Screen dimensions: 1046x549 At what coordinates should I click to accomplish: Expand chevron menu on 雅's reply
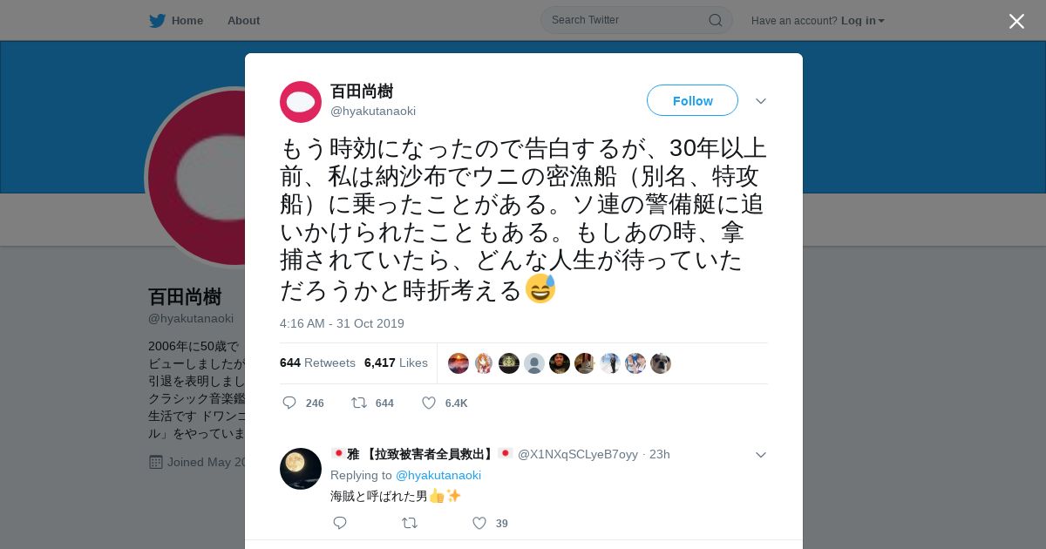tap(761, 455)
